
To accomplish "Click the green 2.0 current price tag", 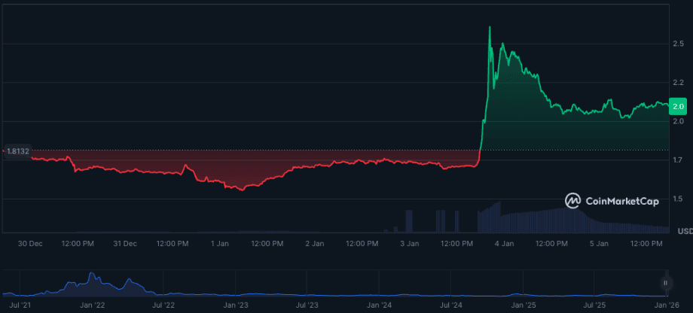I will tap(679, 107).
